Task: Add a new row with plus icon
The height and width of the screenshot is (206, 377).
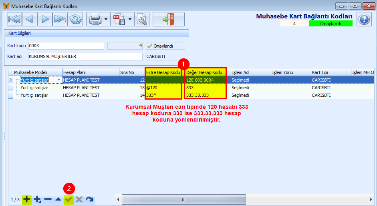Action: (x=27, y=199)
